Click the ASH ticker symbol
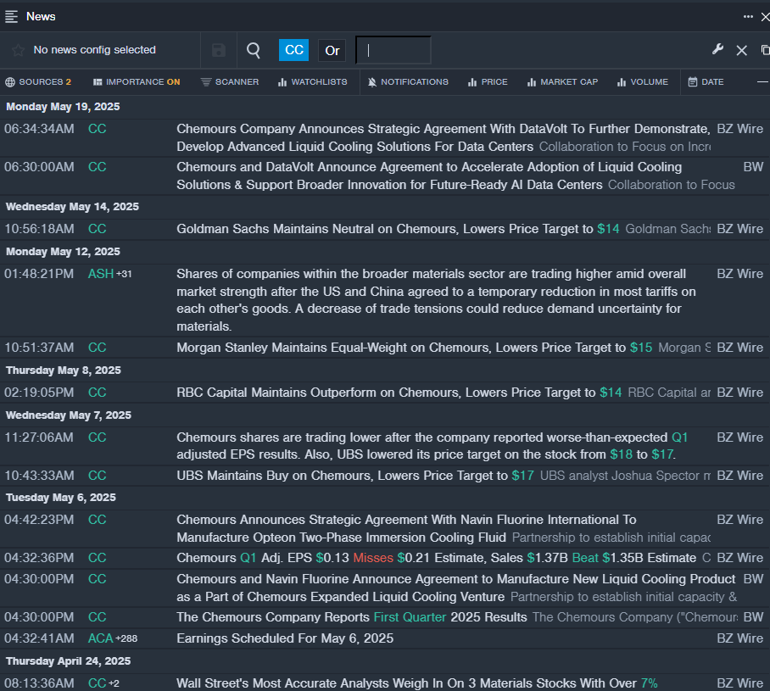Screen dimensions: 770x691 101,274
